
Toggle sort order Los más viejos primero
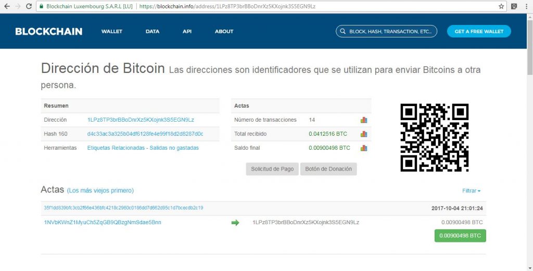pos(100,190)
